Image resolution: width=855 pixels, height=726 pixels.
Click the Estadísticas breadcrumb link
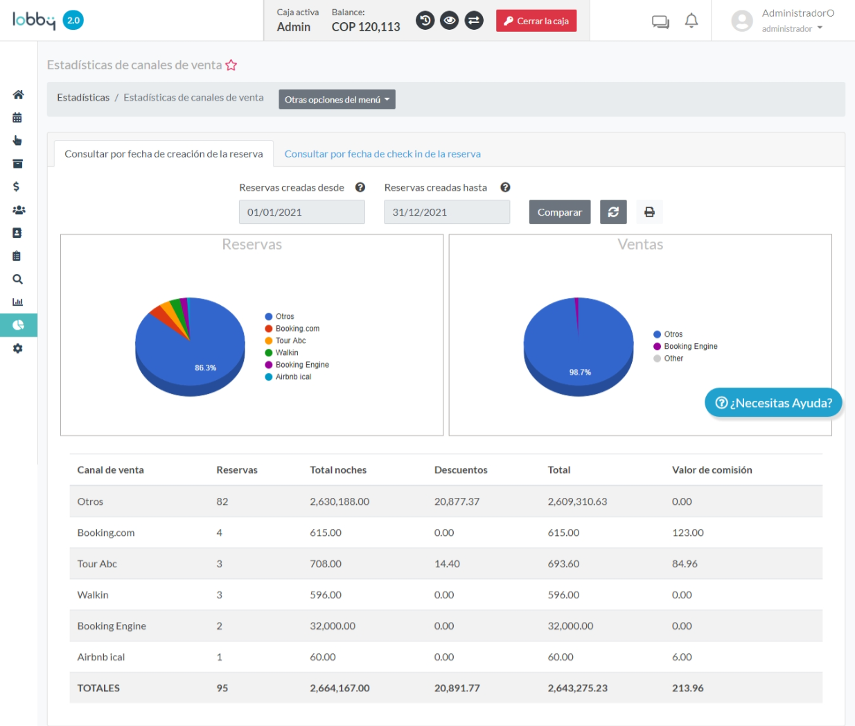point(83,98)
